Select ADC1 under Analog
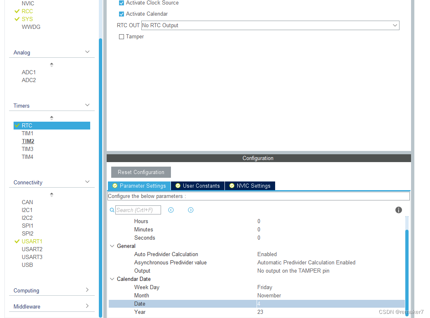430x318 pixels. (x=29, y=72)
